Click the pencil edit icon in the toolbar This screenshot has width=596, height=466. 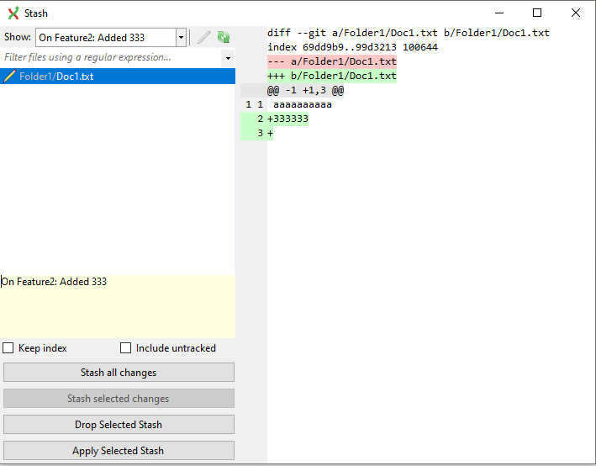tap(203, 37)
